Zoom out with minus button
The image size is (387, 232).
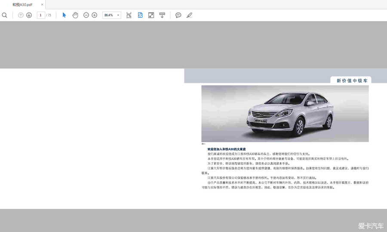[86, 15]
